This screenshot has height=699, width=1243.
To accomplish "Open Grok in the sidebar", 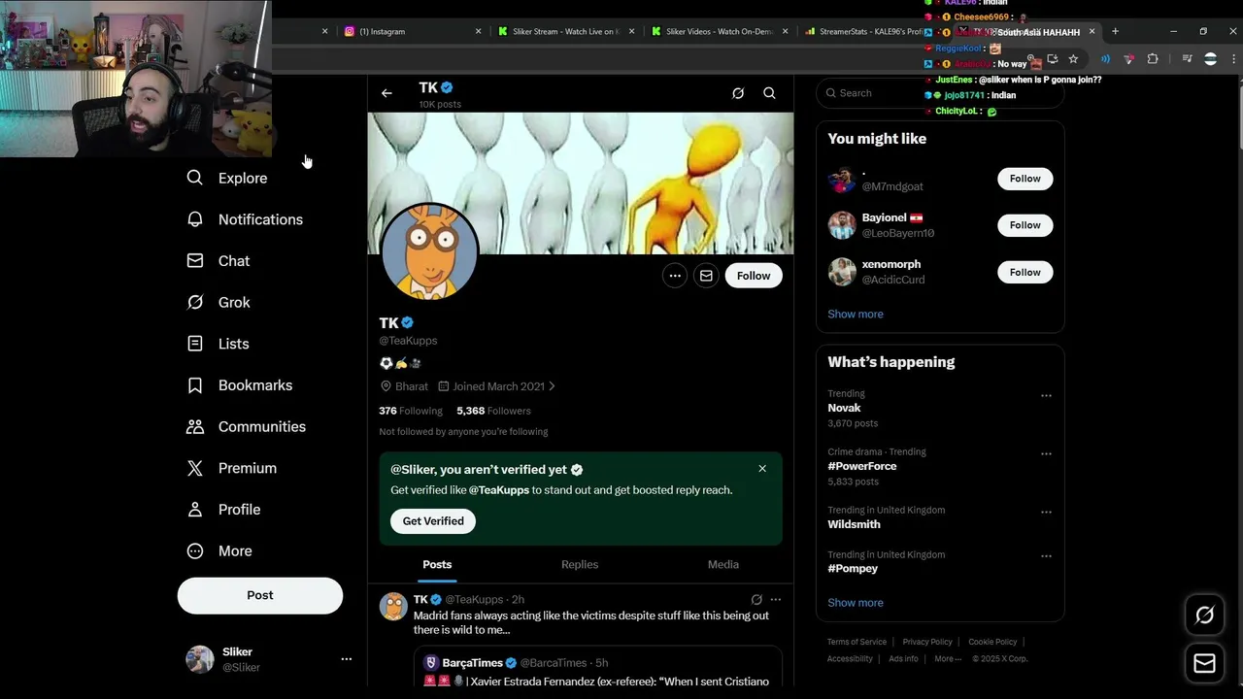I will [219, 302].
